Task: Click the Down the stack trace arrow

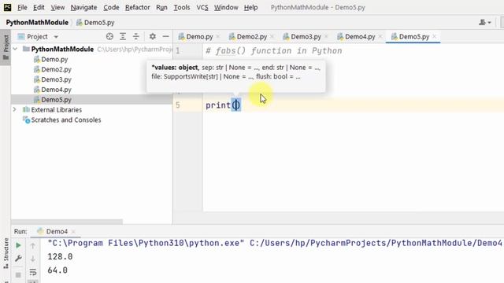Action: 33,259
